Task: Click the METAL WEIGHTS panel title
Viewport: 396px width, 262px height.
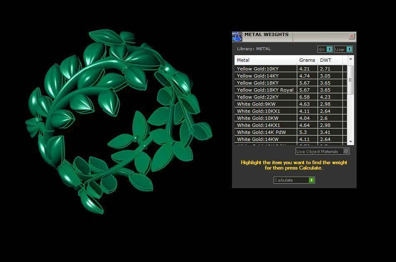Action: [266, 34]
